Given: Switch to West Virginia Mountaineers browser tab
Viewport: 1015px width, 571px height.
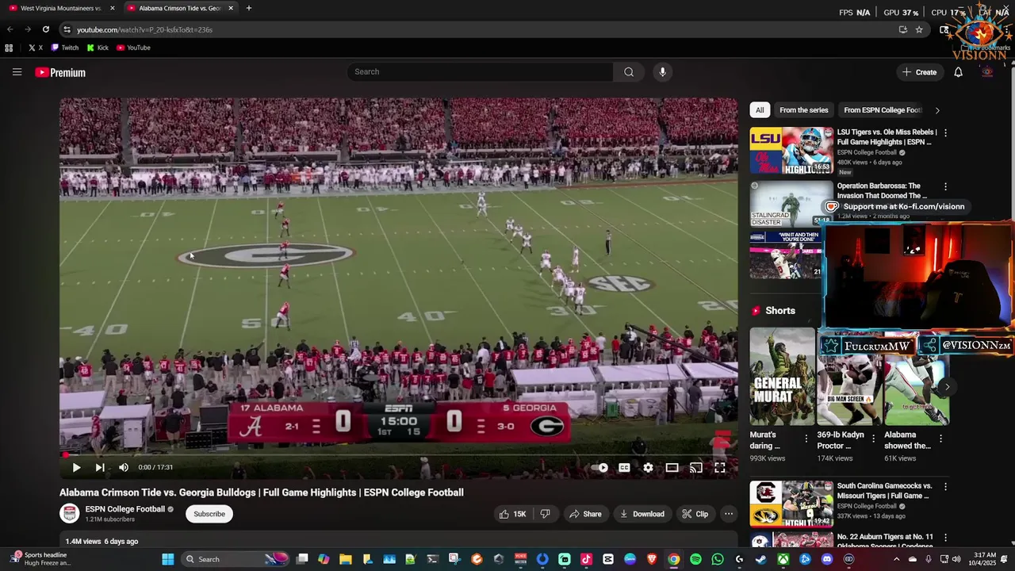Looking at the screenshot, I should coord(60,8).
